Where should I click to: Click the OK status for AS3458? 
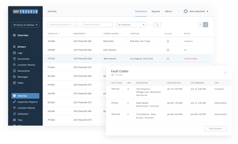click(185, 50)
